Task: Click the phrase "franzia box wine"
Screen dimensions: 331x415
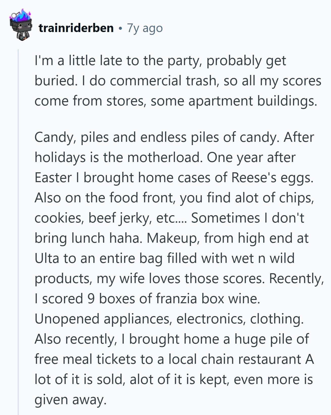Action: (x=208, y=299)
